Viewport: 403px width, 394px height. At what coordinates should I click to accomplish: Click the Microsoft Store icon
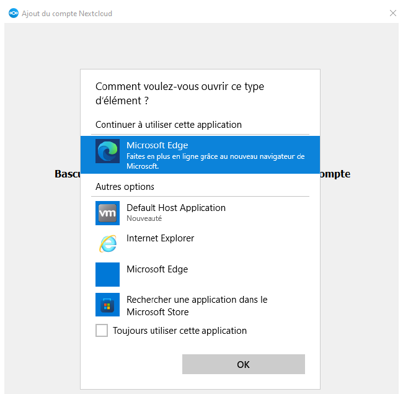point(107,305)
